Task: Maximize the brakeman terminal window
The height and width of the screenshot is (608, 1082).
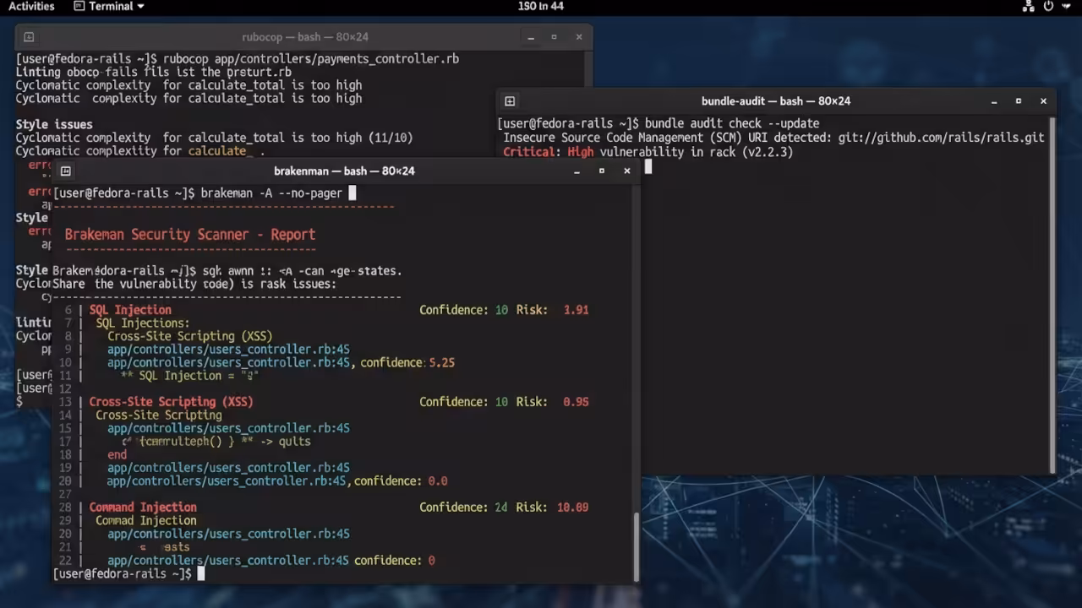Action: coord(602,171)
